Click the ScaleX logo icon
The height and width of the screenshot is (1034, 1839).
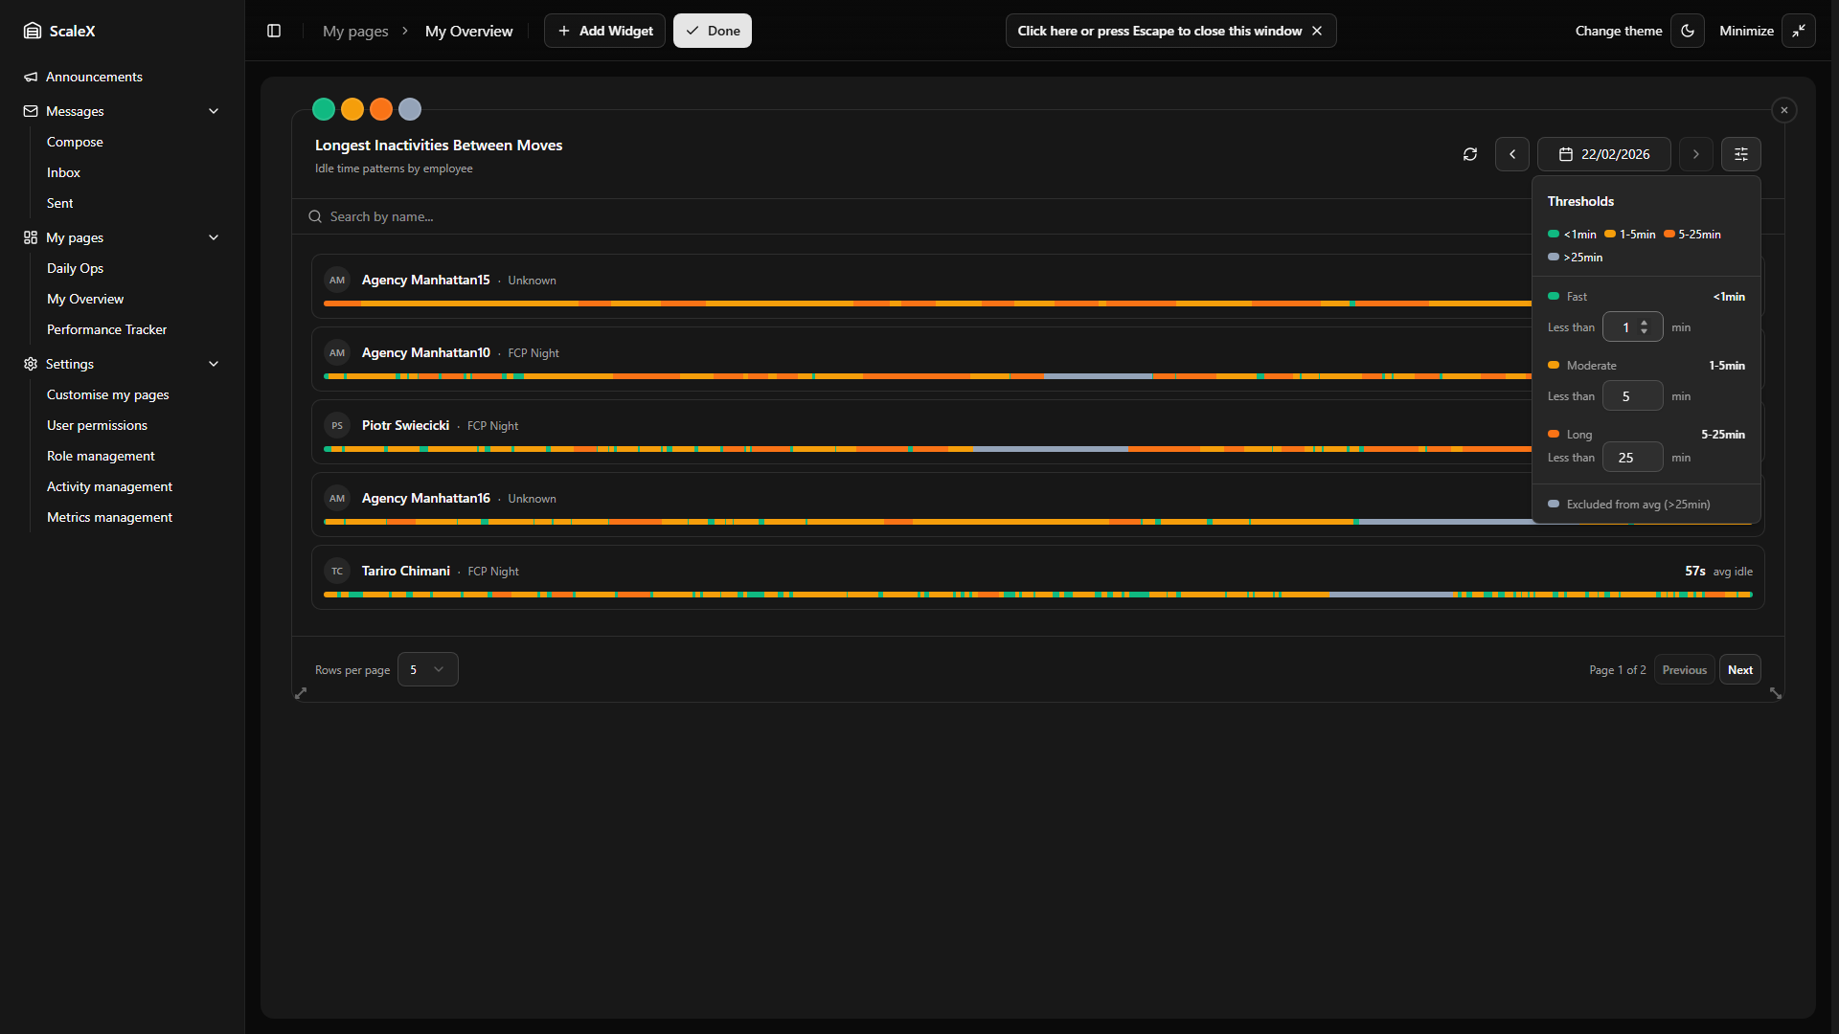coord(33,31)
